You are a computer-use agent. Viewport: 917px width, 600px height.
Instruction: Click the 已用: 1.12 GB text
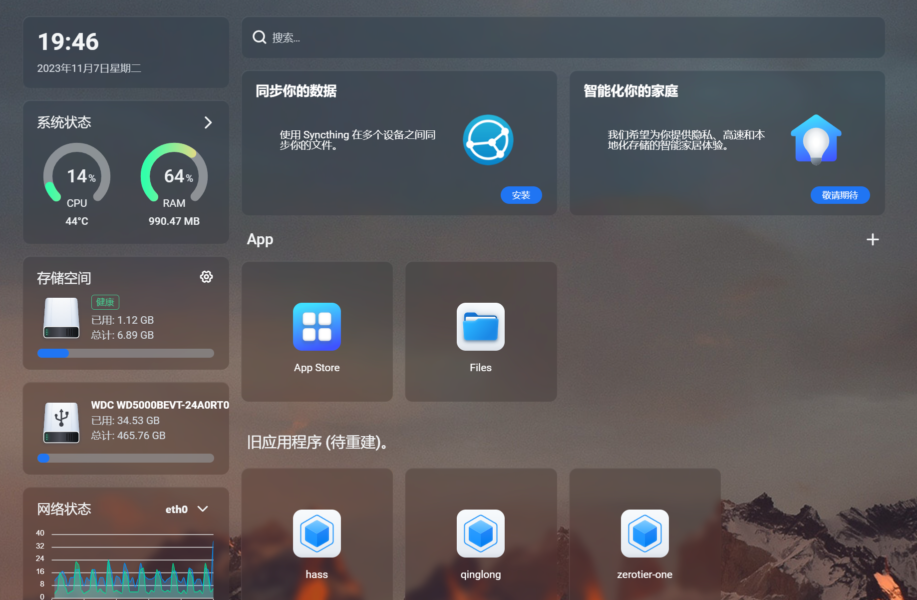(x=122, y=320)
